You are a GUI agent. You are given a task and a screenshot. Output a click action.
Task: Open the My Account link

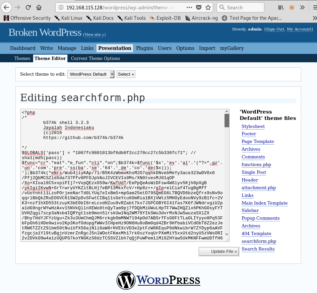point(299,29)
